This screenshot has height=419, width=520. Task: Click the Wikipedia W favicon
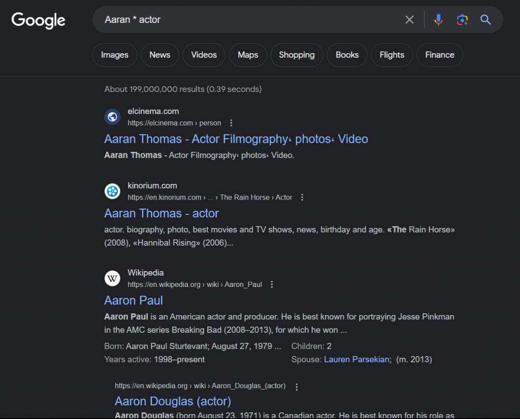pos(112,278)
